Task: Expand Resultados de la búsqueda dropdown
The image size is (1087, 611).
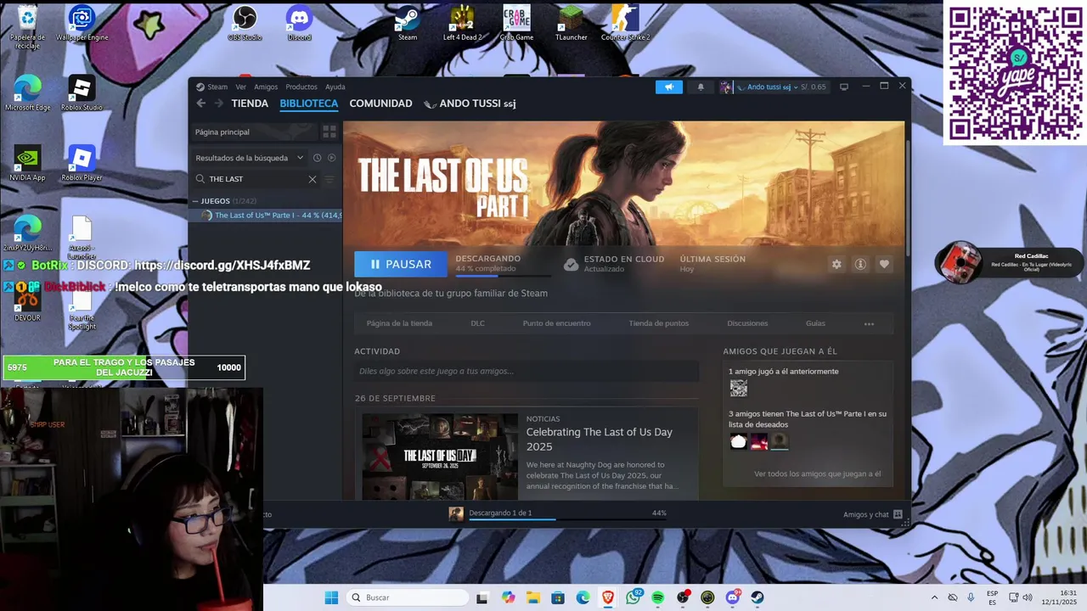Action: 249,158
